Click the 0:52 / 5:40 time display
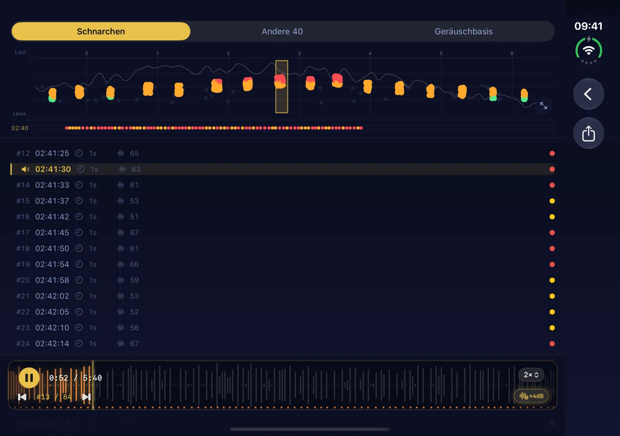 click(75, 378)
